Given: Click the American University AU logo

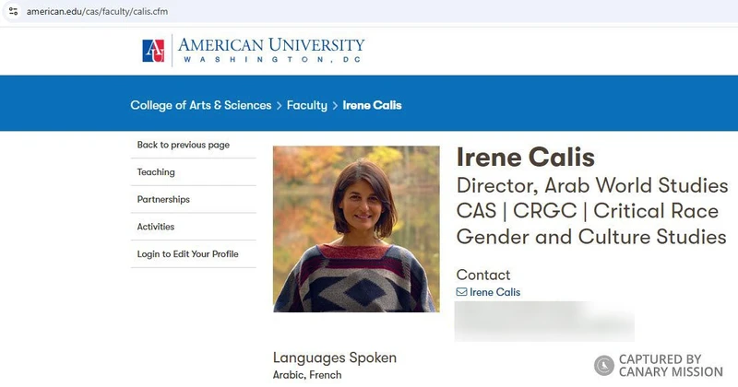Looking at the screenshot, I should [x=153, y=51].
